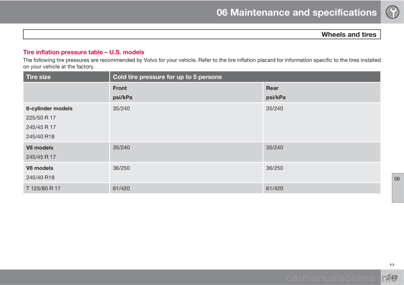Click the 'Front psi/kPa' subheader cell
This screenshot has height=285, width=404.
[186, 92]
